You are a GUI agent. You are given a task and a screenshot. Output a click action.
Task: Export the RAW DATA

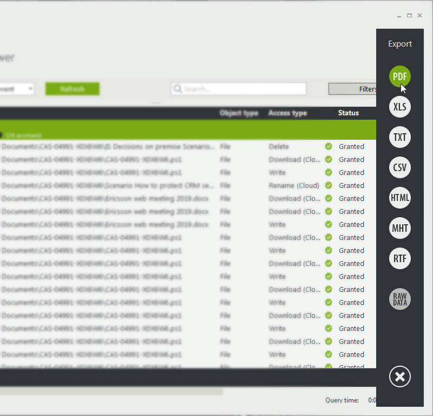point(399,299)
